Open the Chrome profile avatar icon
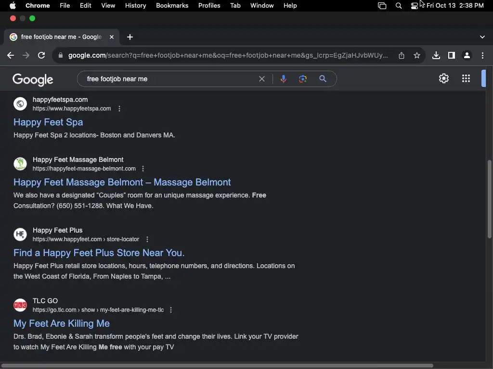 click(x=467, y=56)
